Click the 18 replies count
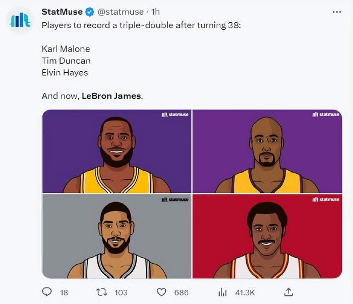The image size is (353, 304). 64,292
